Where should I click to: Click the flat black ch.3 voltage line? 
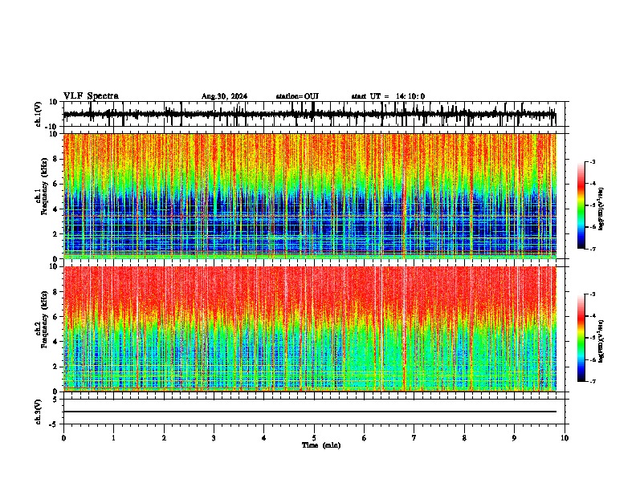pos(310,412)
